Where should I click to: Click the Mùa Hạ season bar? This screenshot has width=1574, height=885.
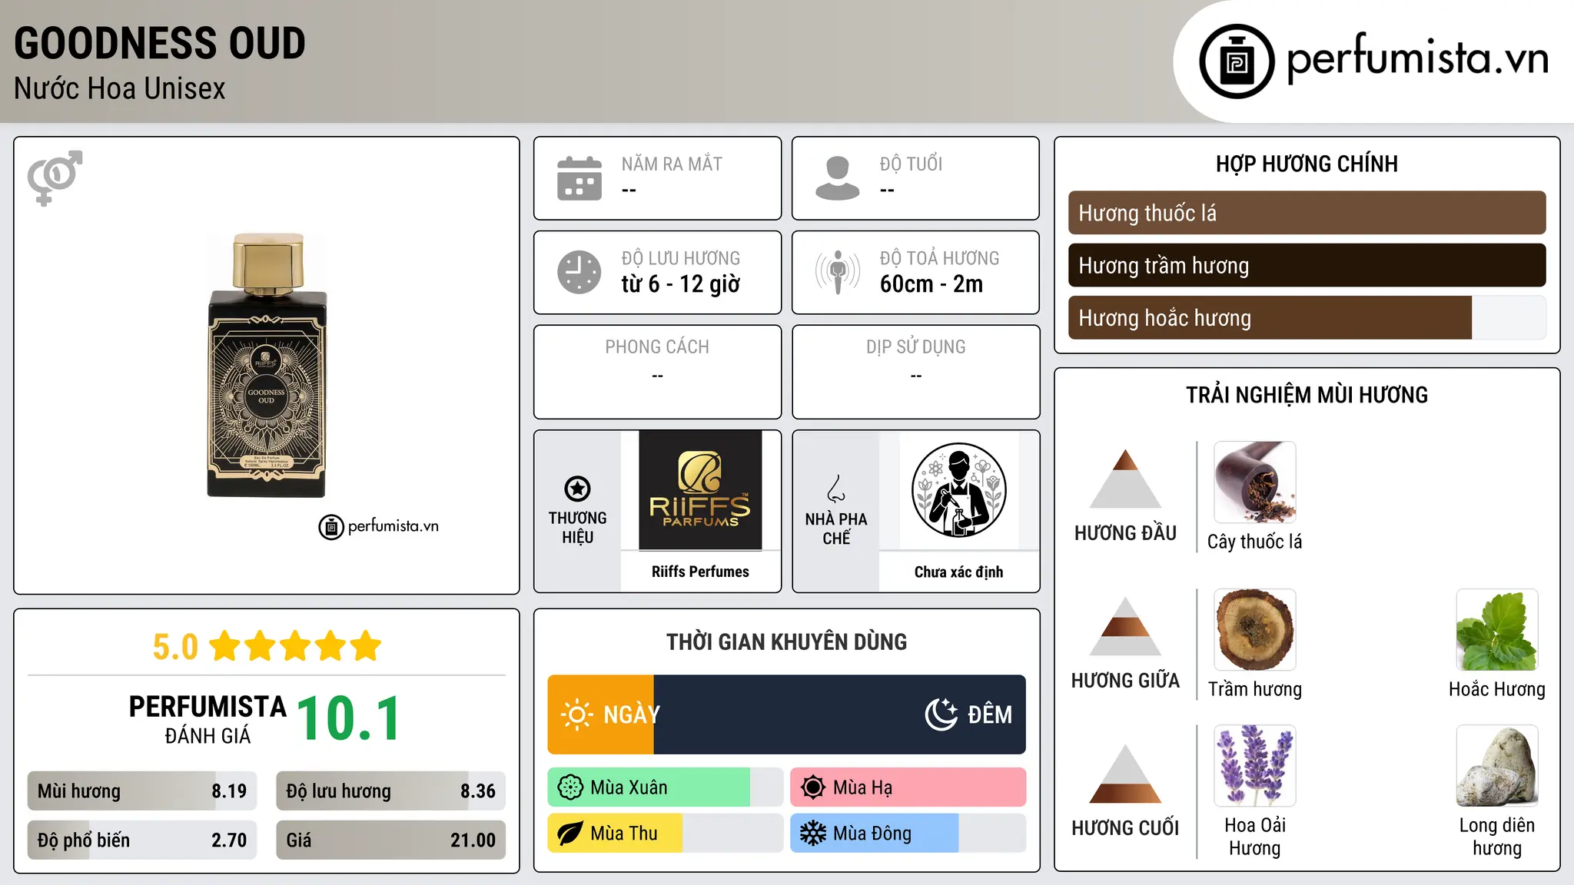pos(908,787)
